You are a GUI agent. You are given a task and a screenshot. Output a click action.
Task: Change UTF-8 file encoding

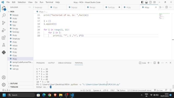[105, 90]
